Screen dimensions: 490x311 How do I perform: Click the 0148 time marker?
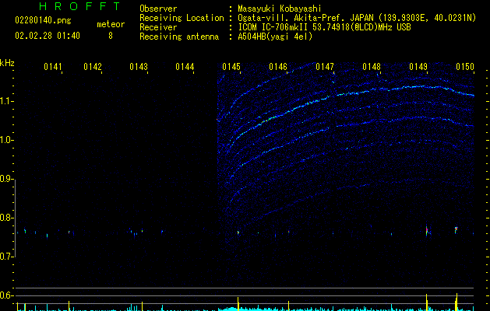[372, 67]
